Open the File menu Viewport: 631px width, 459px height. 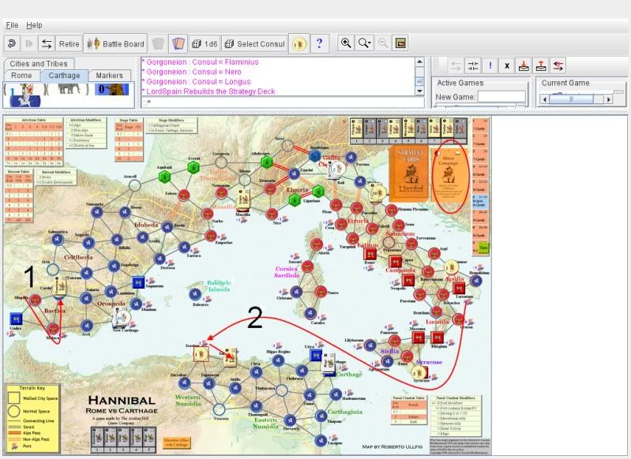tap(12, 25)
